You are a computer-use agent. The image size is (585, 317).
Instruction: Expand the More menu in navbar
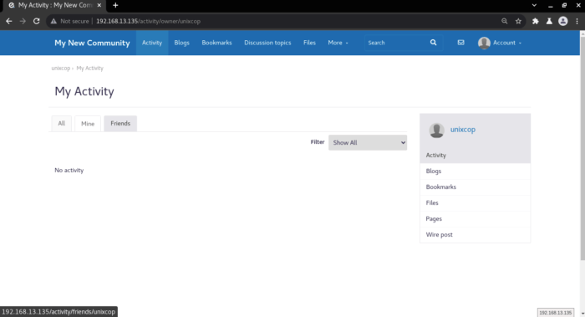pos(338,43)
